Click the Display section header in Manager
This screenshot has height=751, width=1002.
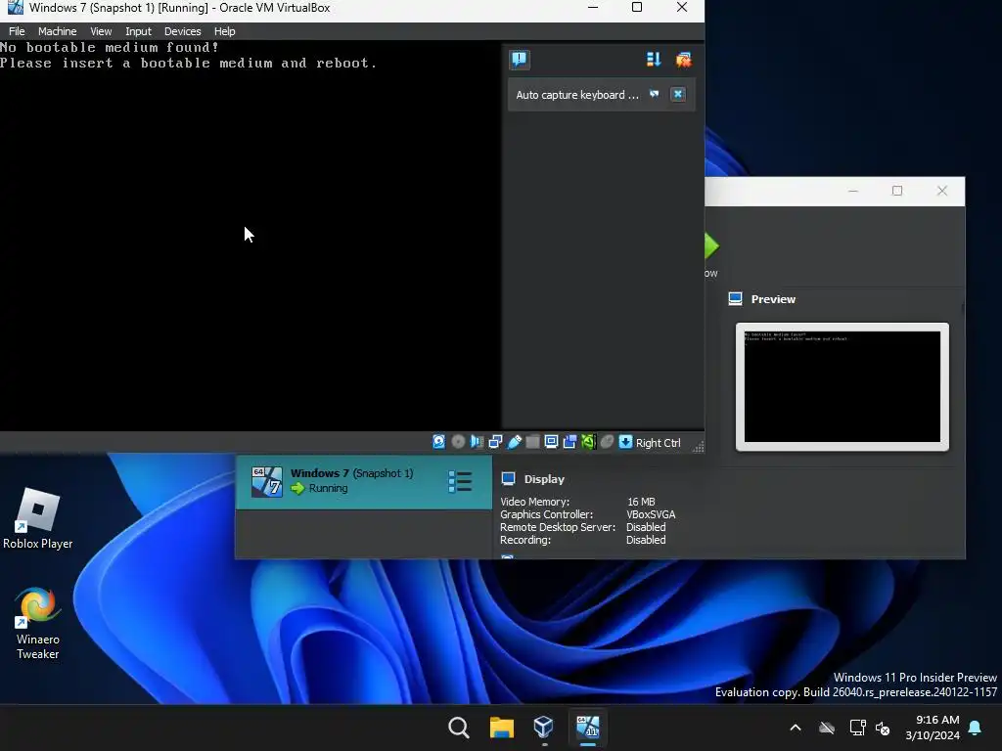click(x=544, y=479)
